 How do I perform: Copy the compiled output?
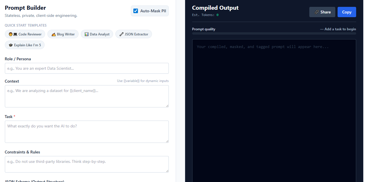tap(347, 12)
